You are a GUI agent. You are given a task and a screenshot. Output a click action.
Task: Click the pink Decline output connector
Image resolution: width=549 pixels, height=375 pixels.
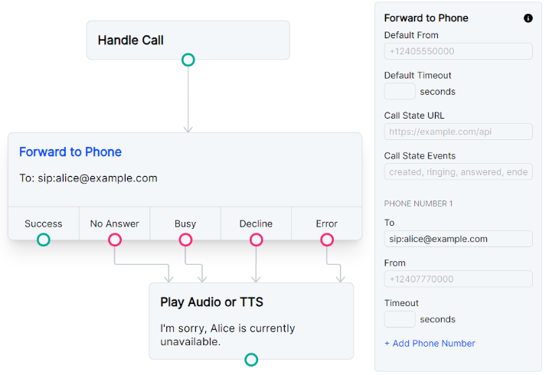point(256,240)
